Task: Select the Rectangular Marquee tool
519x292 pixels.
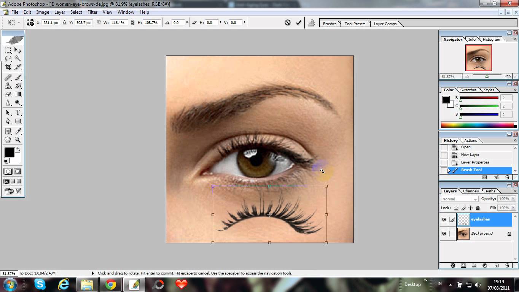Action: [8, 50]
